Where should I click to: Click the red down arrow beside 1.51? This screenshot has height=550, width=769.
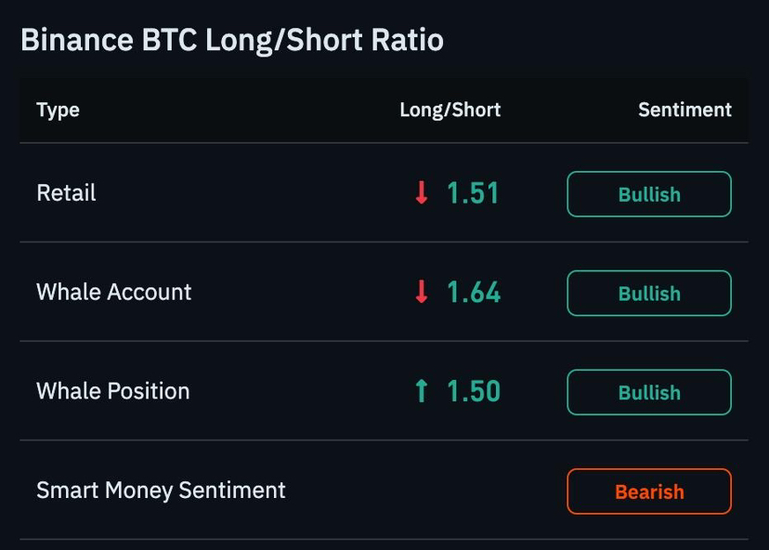(x=422, y=192)
